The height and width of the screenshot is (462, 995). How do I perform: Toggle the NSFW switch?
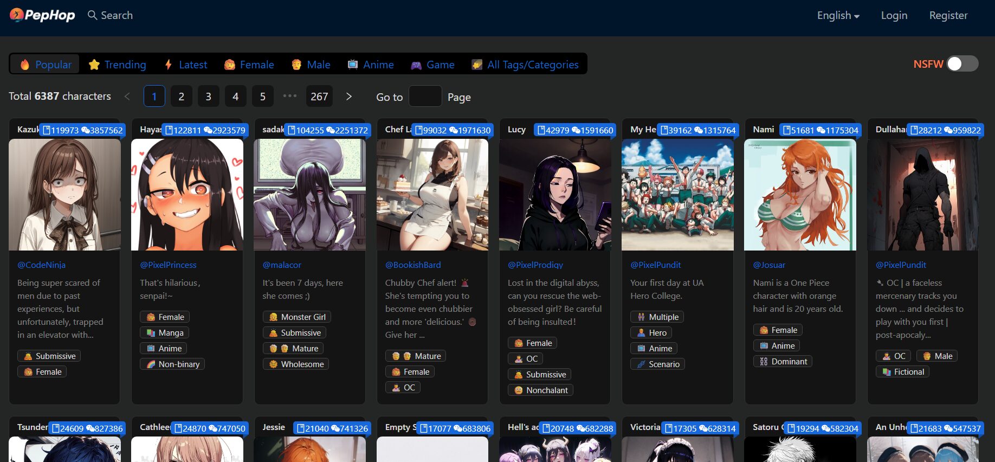pos(962,64)
